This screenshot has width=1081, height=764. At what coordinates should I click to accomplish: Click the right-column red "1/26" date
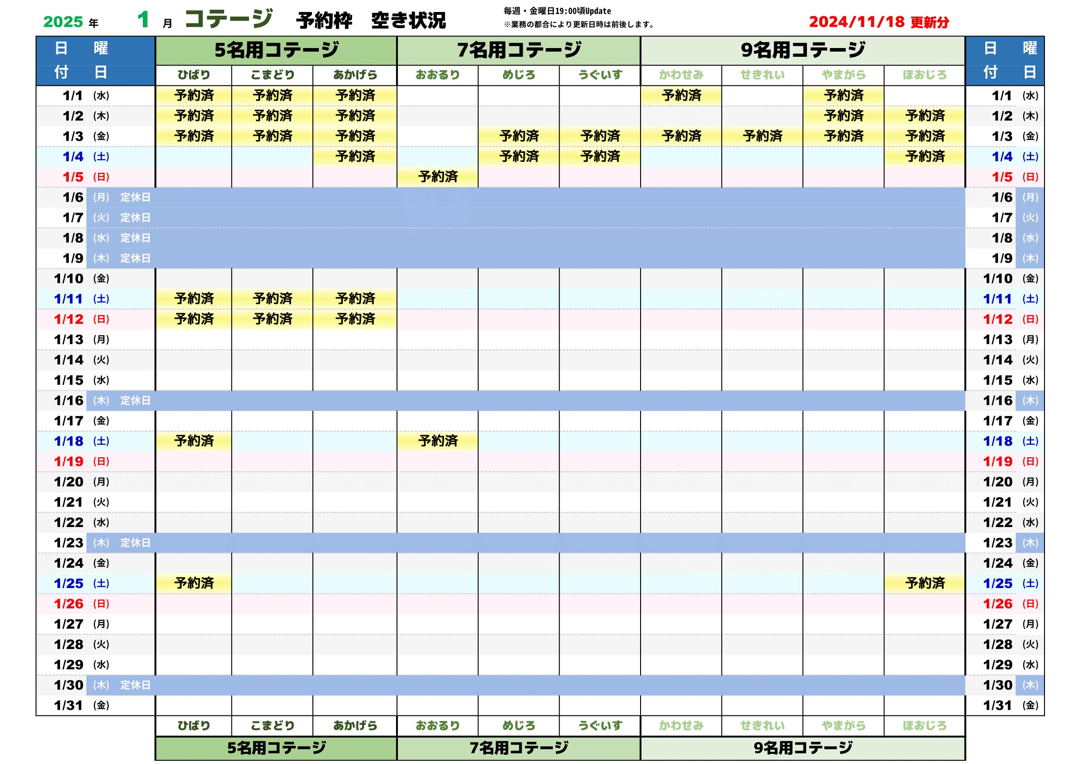(x=998, y=604)
